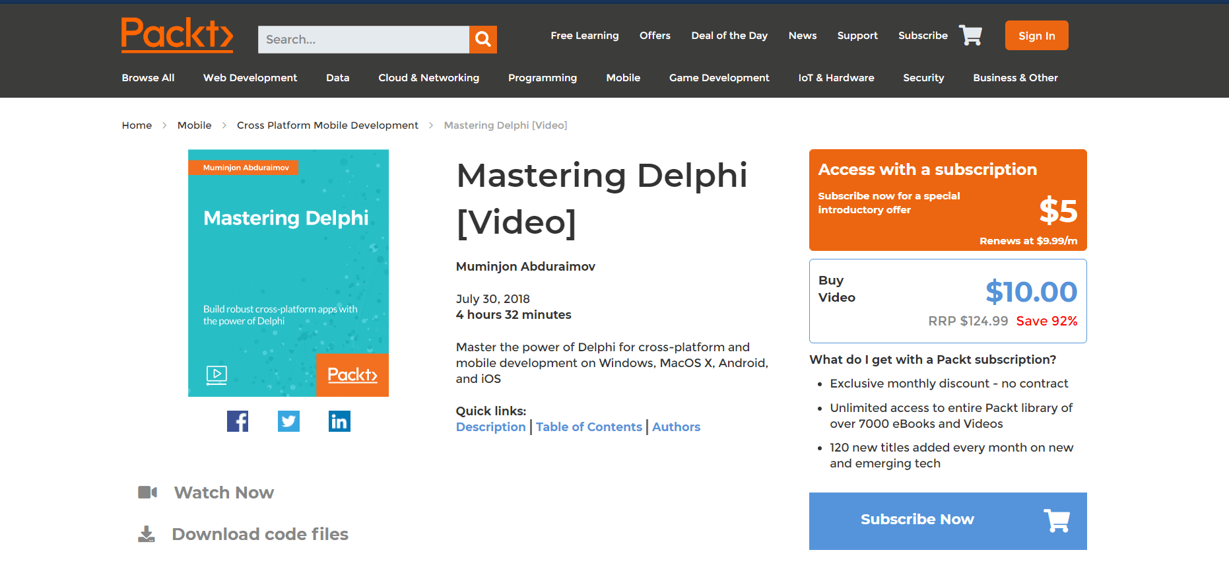Open Mobile category in nav bar

coord(623,78)
